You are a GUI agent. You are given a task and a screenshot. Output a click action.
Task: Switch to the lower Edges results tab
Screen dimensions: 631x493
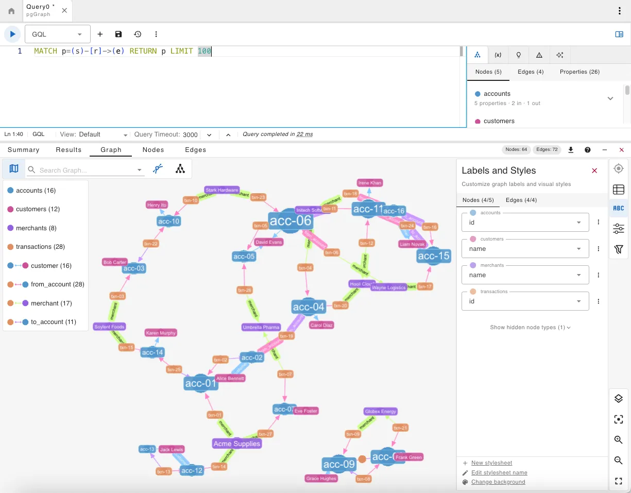(196, 150)
